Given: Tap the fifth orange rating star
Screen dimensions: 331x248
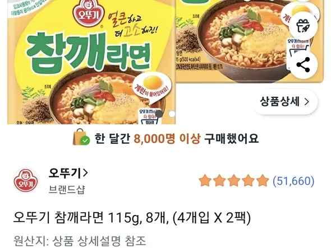Looking at the screenshot, I should pyautogui.click(x=262, y=181).
